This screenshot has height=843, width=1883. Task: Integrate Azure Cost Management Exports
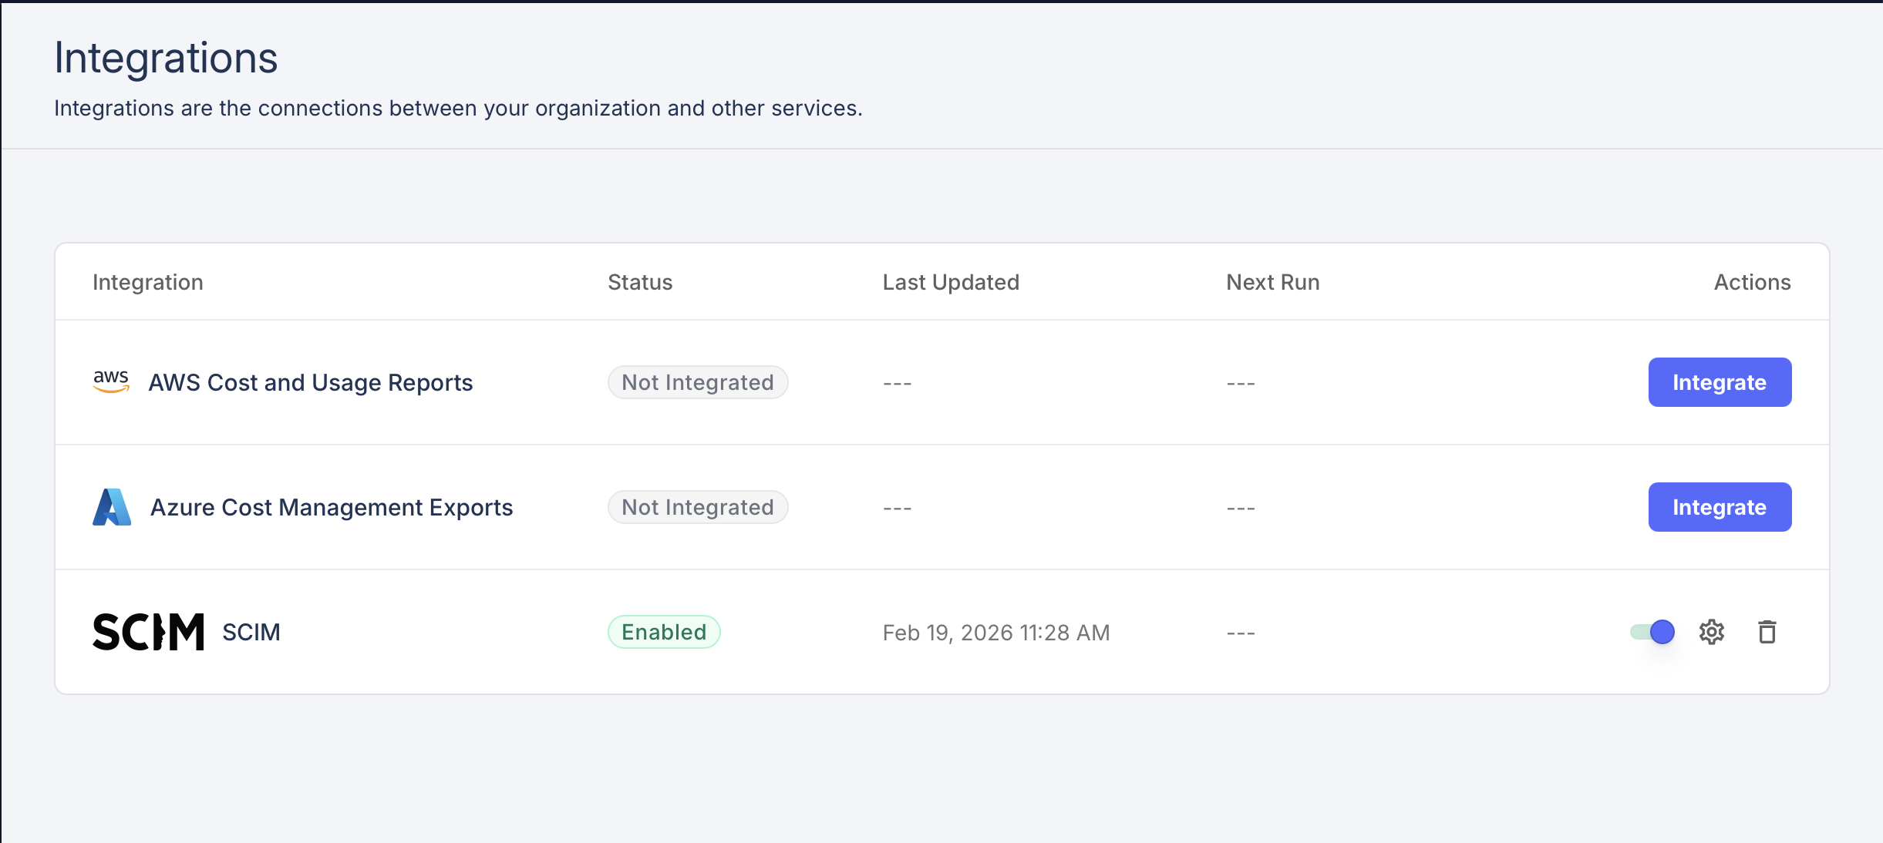[1720, 506]
